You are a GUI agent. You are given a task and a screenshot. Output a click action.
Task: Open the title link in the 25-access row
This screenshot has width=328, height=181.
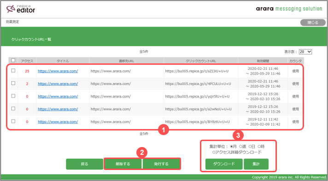click(x=58, y=71)
